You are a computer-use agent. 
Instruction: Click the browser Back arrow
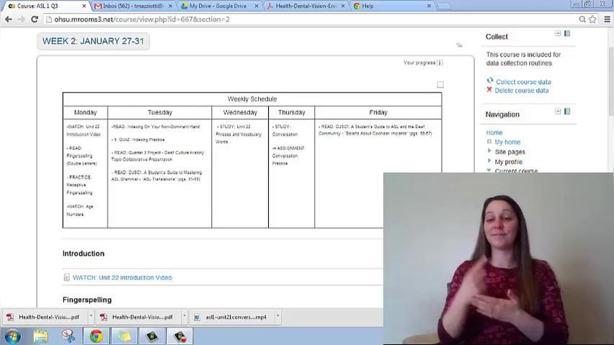click(9, 19)
